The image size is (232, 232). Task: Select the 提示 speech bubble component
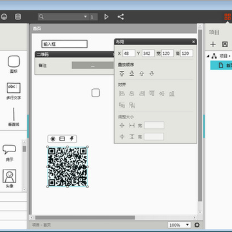click(9, 153)
